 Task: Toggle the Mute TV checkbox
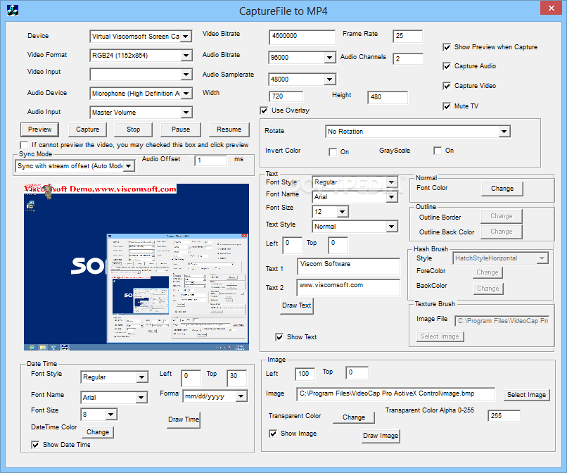point(447,106)
